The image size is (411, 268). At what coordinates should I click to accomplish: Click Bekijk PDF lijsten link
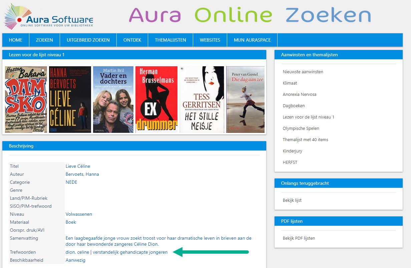coord(299,238)
